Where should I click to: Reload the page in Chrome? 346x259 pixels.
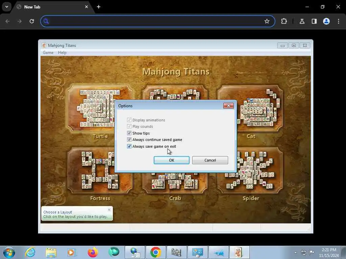point(32,21)
